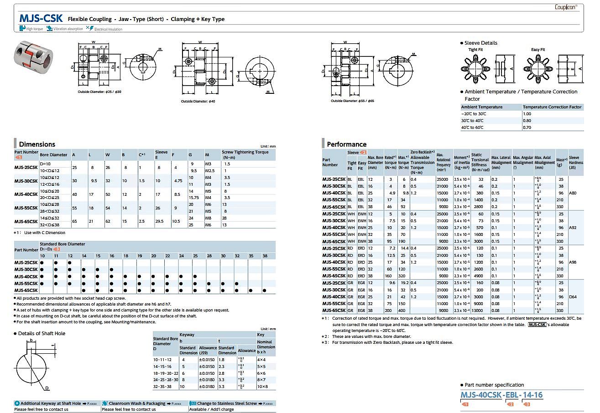Click orange marker 1 beside Dimensions Part Number
This screenshot has width=600, height=413.
pos(19,157)
